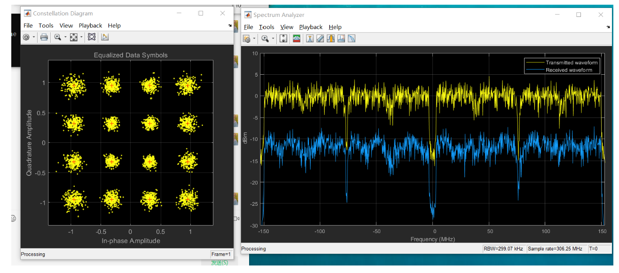
Task: Open Tools menu in Constellation Diagram
Action: click(x=46, y=25)
